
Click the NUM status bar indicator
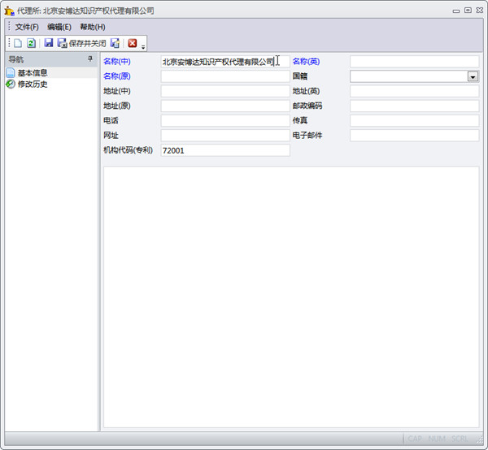pyautogui.click(x=437, y=439)
